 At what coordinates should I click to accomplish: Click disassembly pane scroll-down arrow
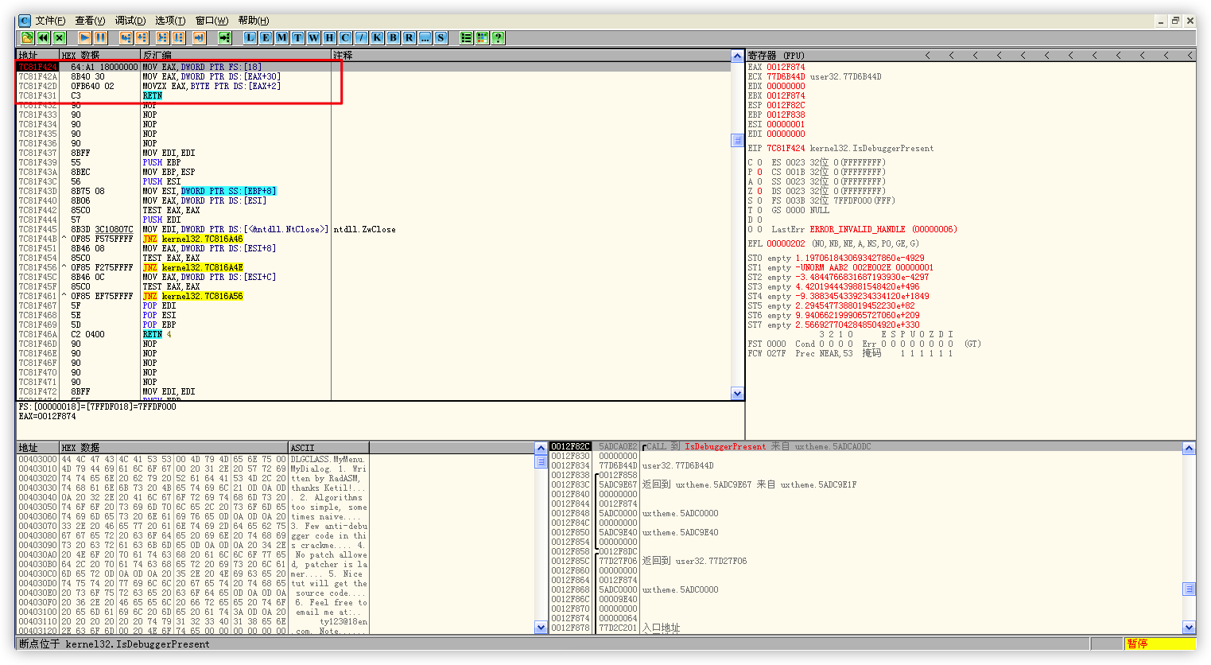point(737,394)
